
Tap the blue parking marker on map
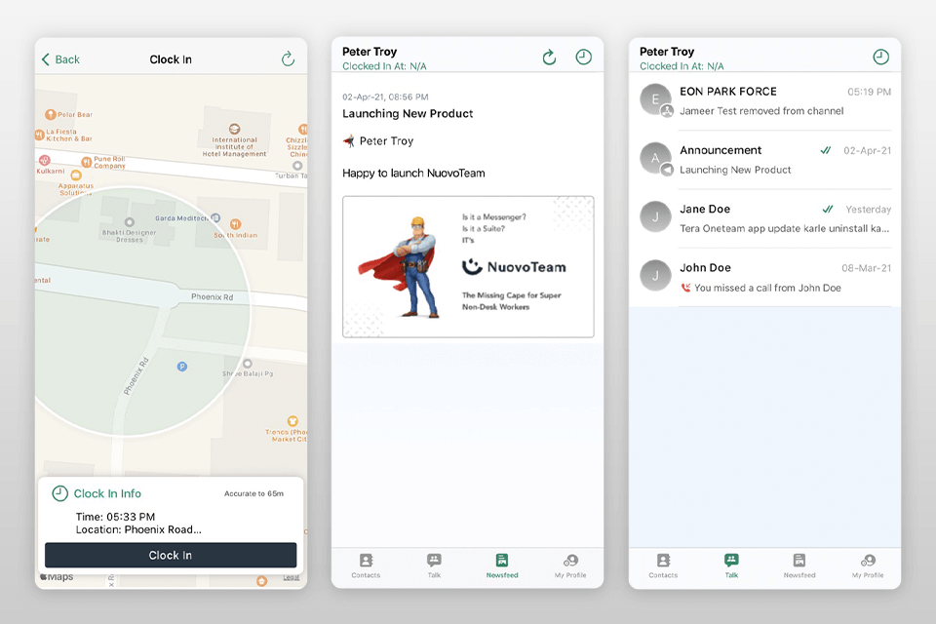[180, 367]
